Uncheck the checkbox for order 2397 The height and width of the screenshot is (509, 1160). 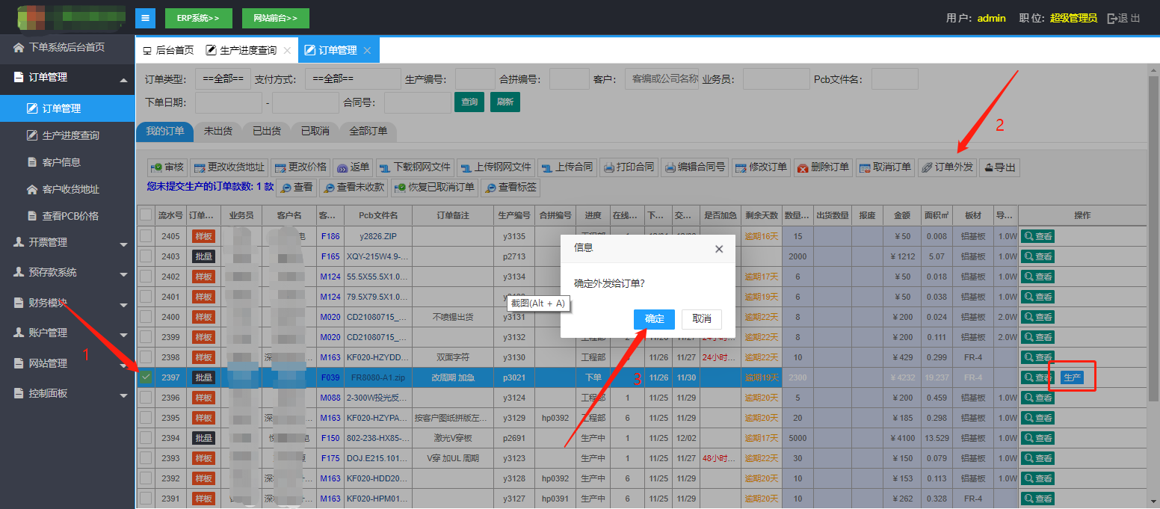coord(146,377)
